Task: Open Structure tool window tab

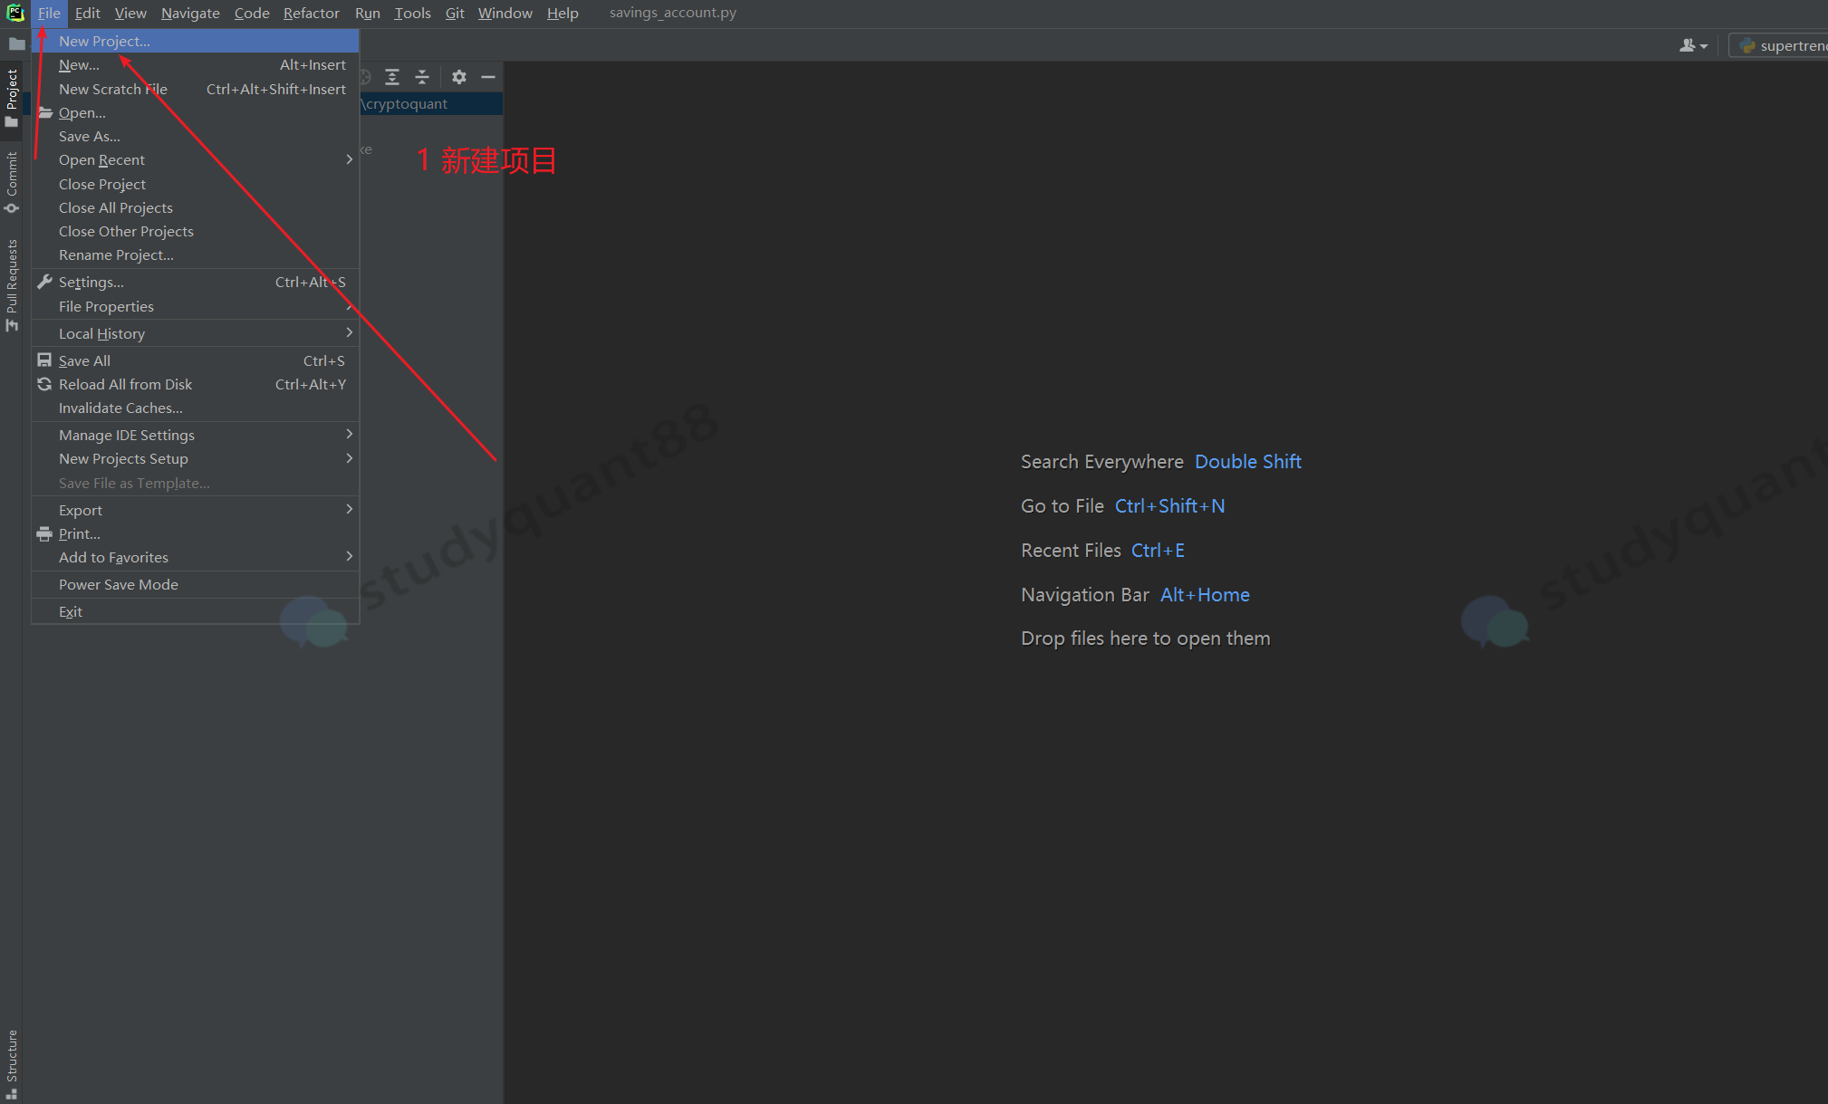Action: [x=12, y=1061]
